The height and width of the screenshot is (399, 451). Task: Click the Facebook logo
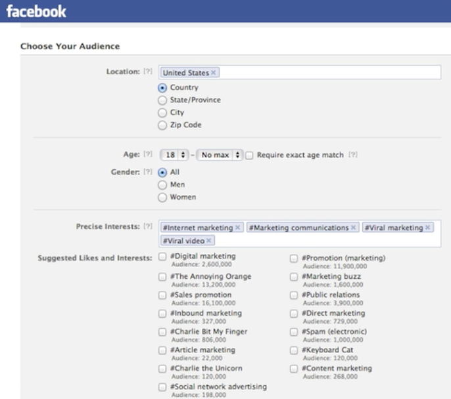coord(36,11)
